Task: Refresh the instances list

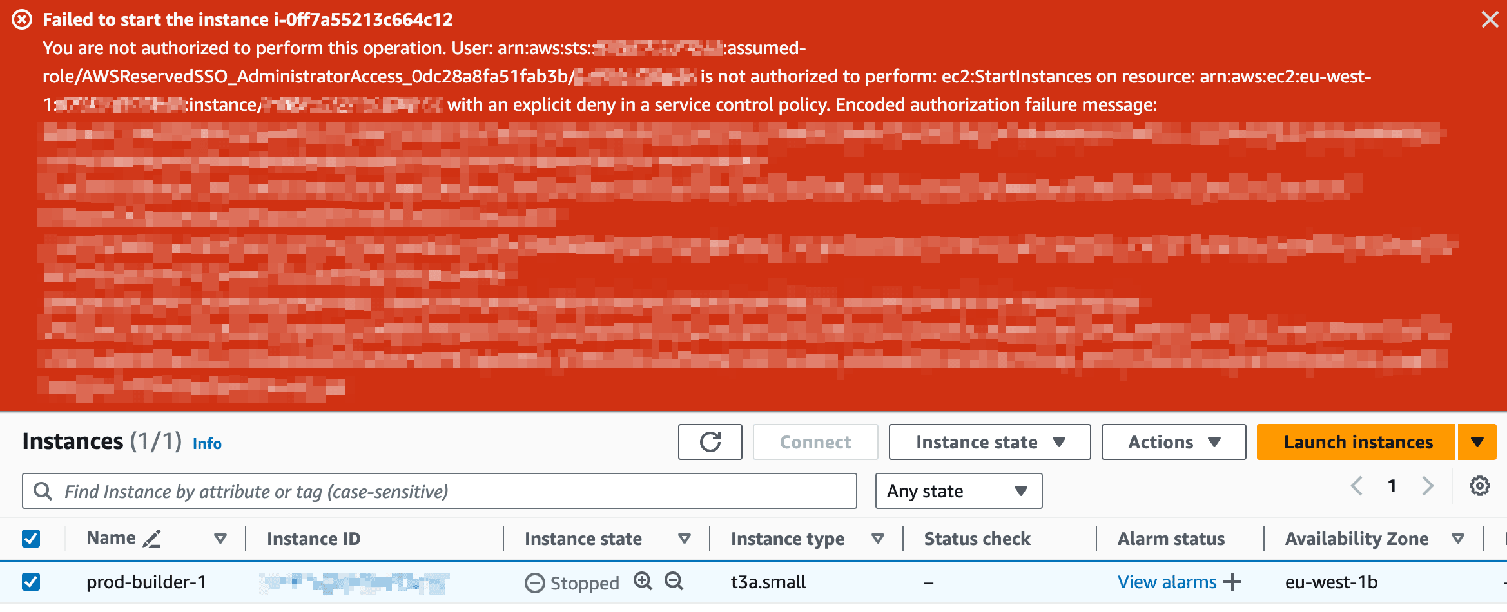Action: click(710, 442)
